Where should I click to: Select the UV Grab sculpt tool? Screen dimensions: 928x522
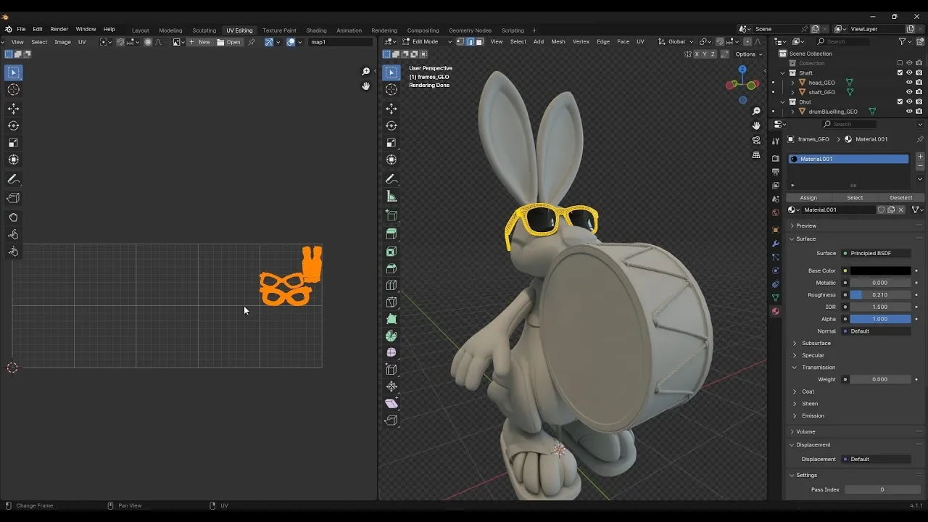(14, 217)
